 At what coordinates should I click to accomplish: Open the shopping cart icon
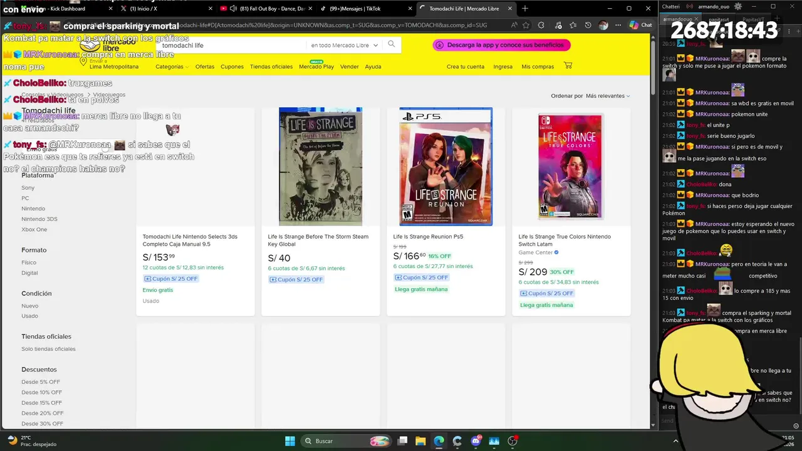568,66
